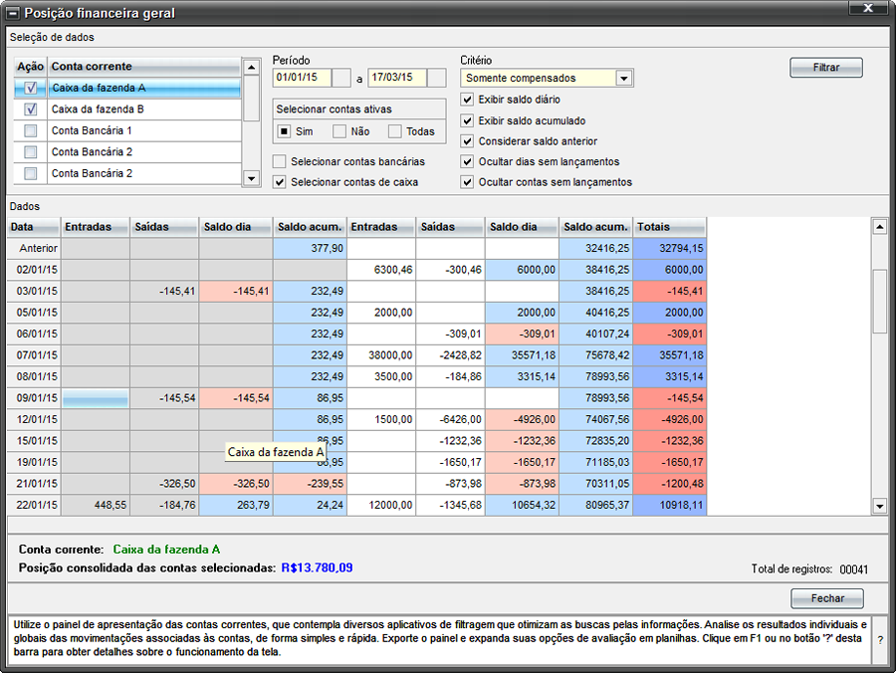This screenshot has width=896, height=673.
Task: Toggle Selecionar contas de caixa
Action: 279,182
